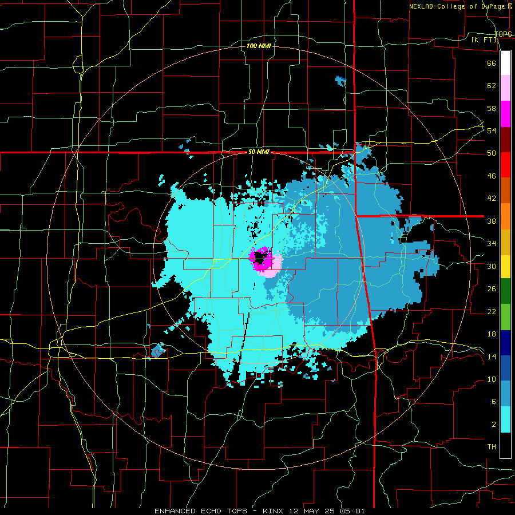Click the orange 38 kft legend swatch

point(505,216)
